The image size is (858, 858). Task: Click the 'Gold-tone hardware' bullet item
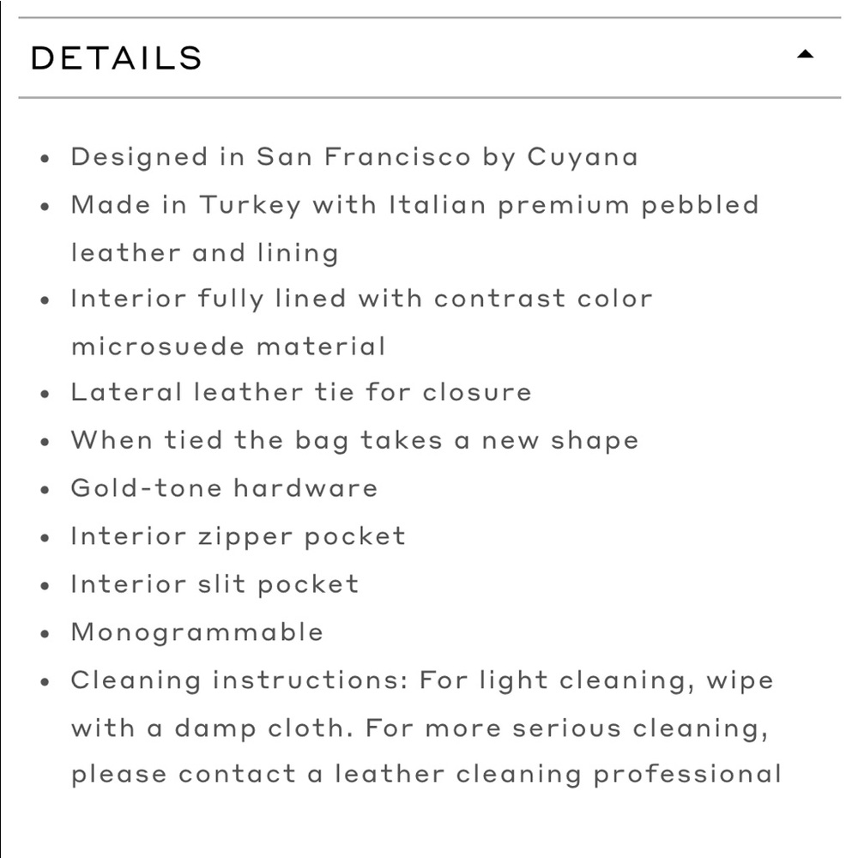(x=224, y=488)
